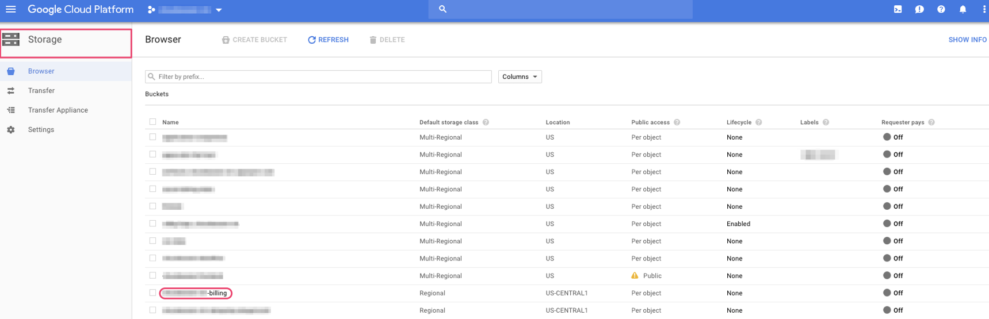Tick the select-all checkbox in header row
This screenshot has height=319, width=989.
coord(152,122)
